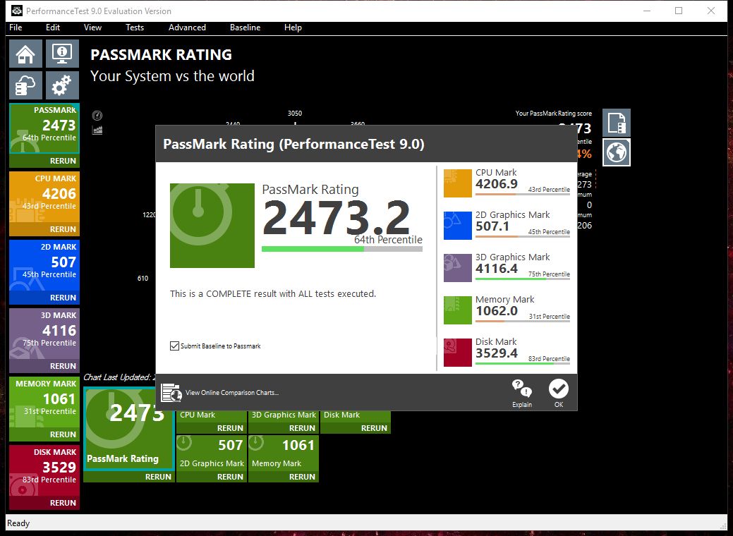Click the distribution chart icon below the gauge
733x536 pixels.
pyautogui.click(x=97, y=130)
